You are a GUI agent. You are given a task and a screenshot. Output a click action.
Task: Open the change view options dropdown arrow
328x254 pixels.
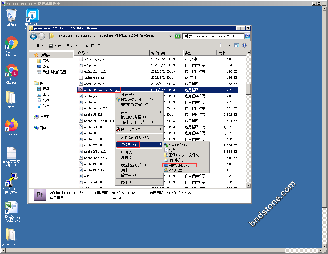(229, 45)
